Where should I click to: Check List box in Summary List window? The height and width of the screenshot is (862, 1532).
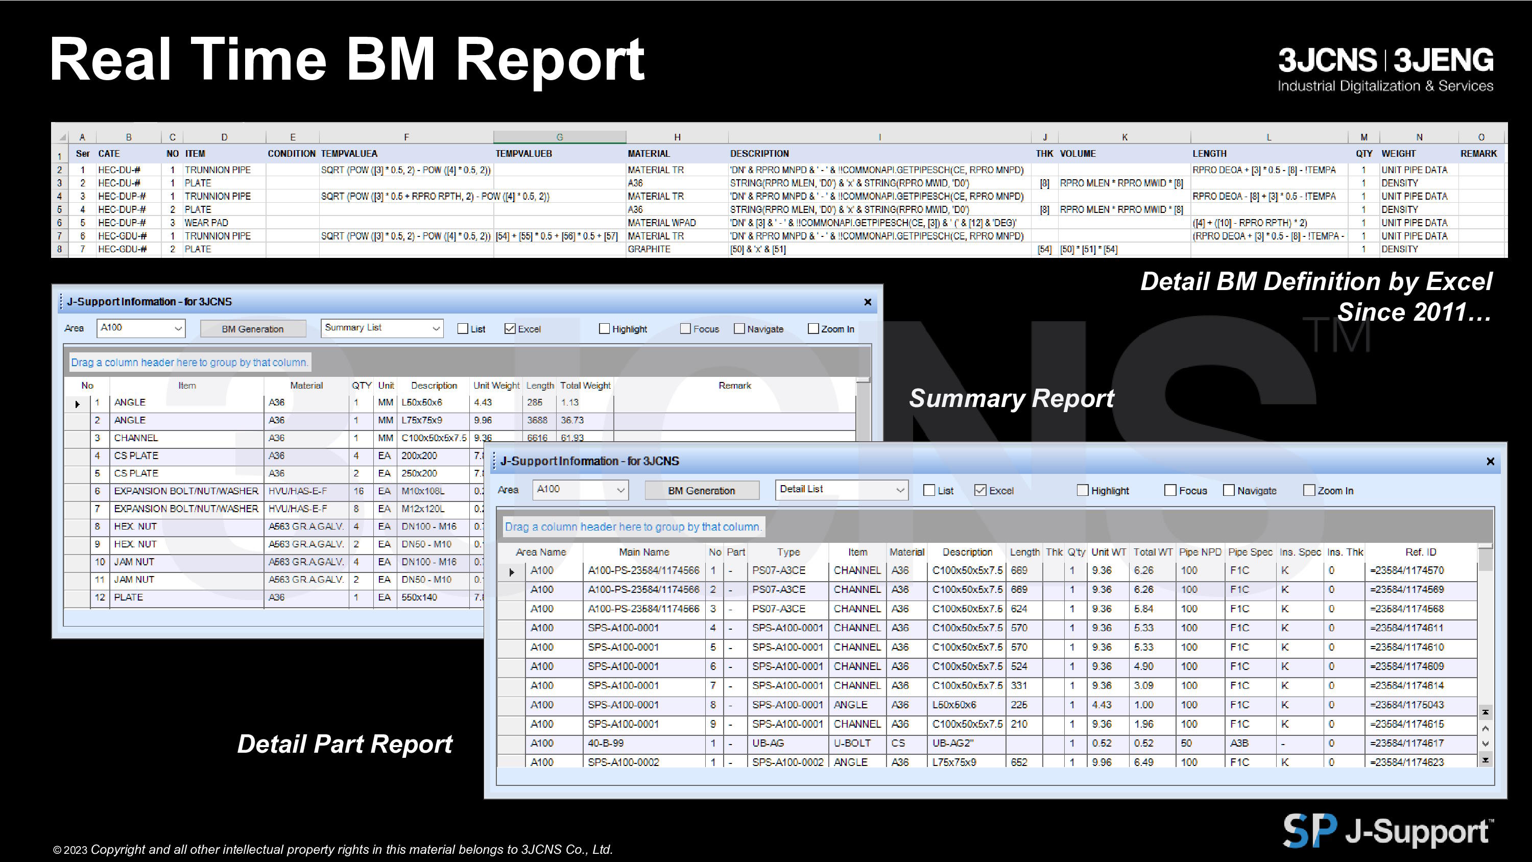click(x=463, y=329)
